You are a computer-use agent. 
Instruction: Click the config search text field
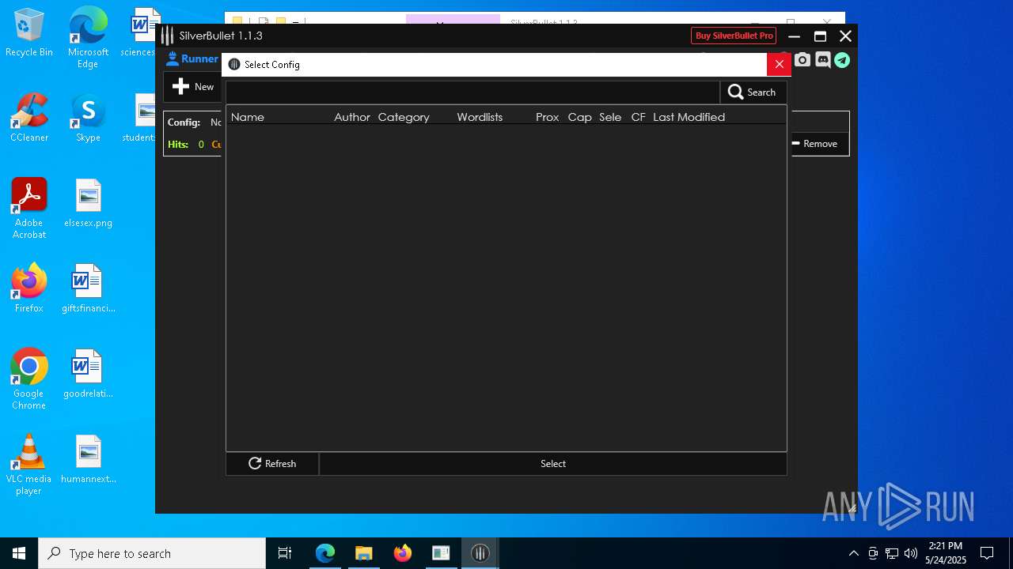472,92
